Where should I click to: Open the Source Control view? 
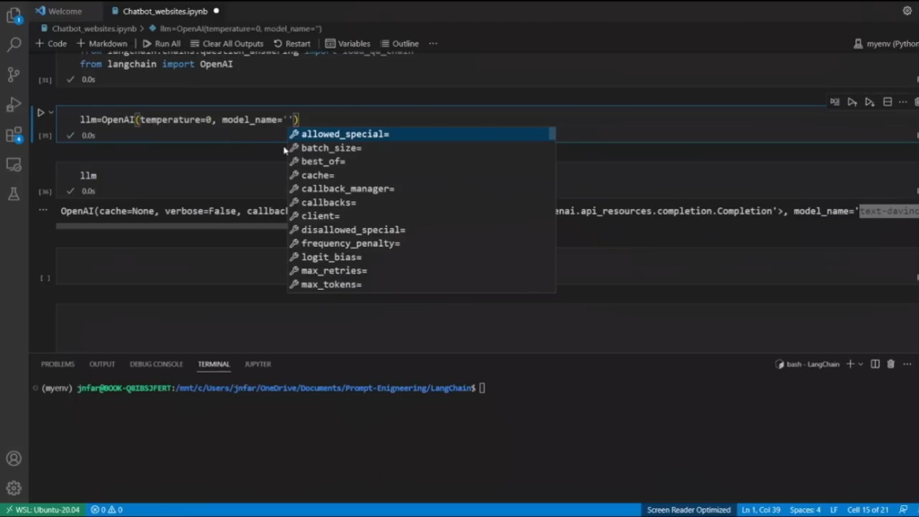click(13, 74)
